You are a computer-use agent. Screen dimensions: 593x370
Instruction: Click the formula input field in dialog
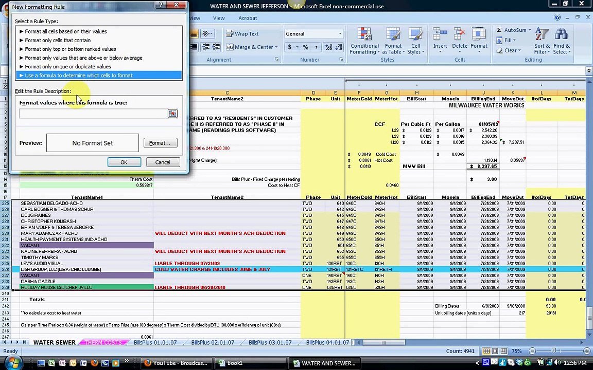(93, 114)
